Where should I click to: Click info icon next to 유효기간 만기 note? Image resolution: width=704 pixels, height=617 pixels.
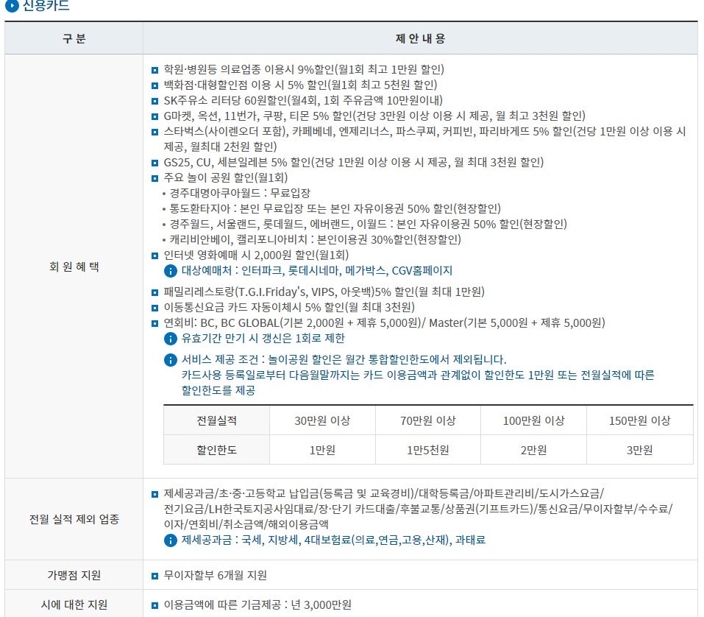(171, 339)
